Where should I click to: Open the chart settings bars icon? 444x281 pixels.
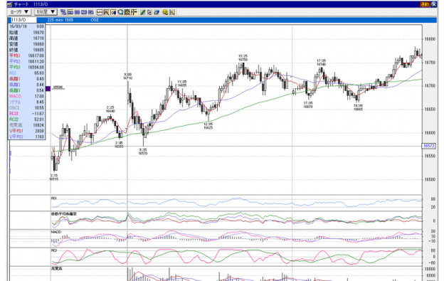click(x=134, y=12)
